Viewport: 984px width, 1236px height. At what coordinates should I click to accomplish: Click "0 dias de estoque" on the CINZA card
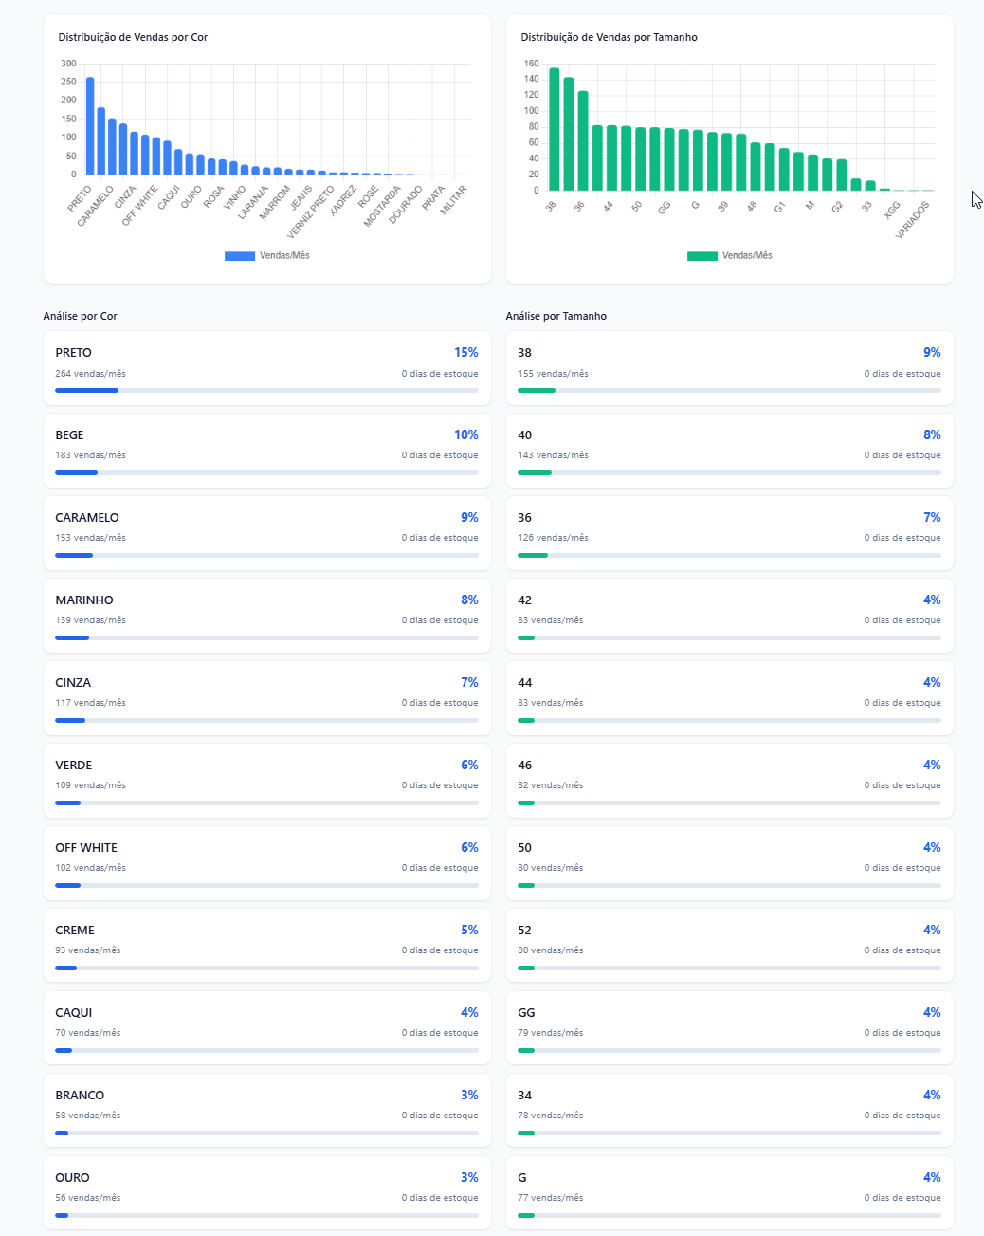(x=440, y=703)
